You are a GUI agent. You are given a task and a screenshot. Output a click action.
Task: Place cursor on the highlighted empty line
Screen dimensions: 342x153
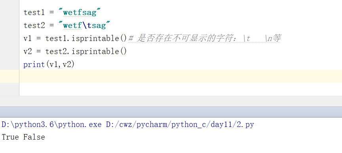[180, 76]
